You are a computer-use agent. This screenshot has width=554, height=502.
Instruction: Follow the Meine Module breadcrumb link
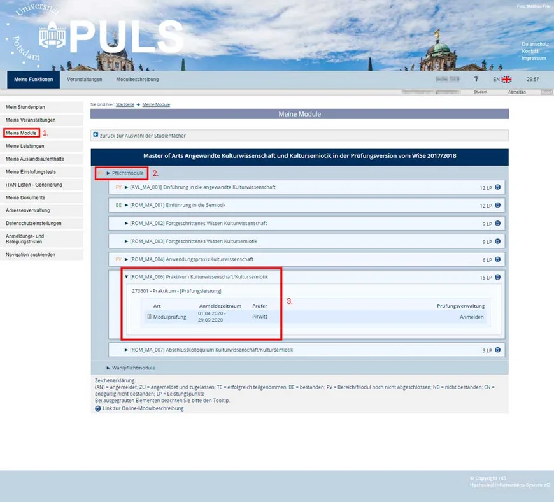156,104
